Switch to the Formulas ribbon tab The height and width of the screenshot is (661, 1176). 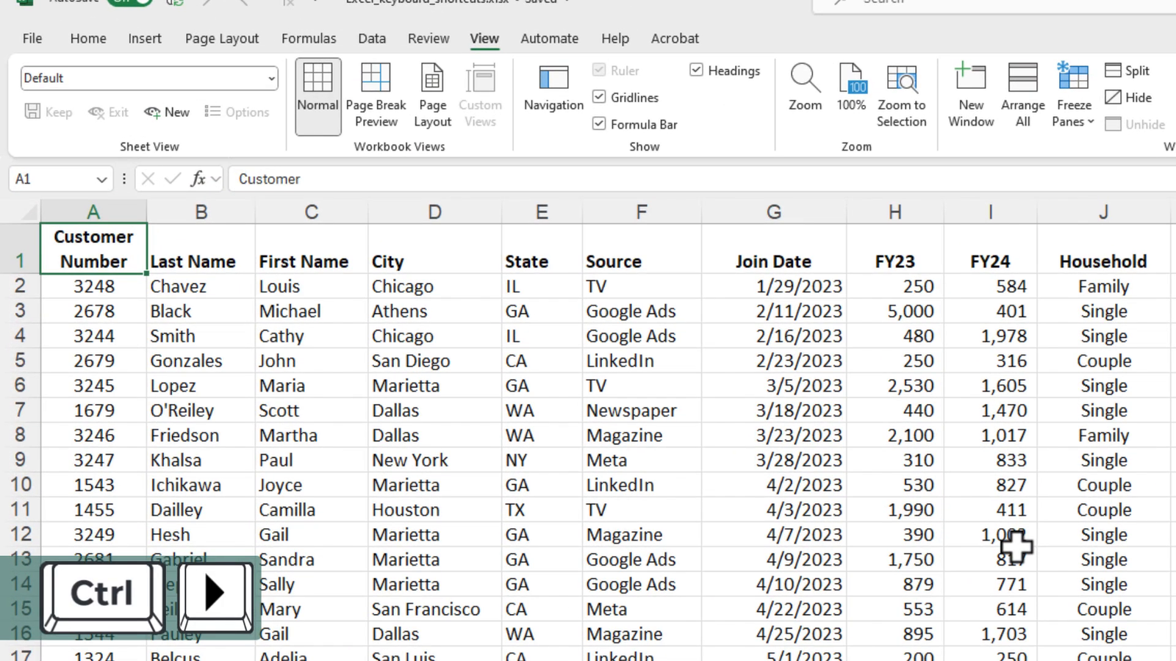click(x=309, y=38)
